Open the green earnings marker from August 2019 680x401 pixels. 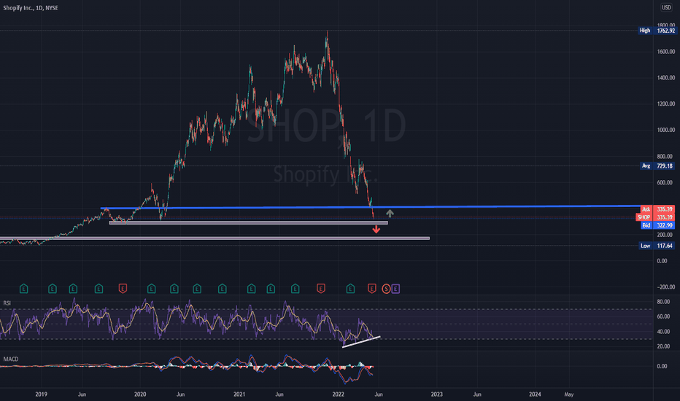click(99, 289)
